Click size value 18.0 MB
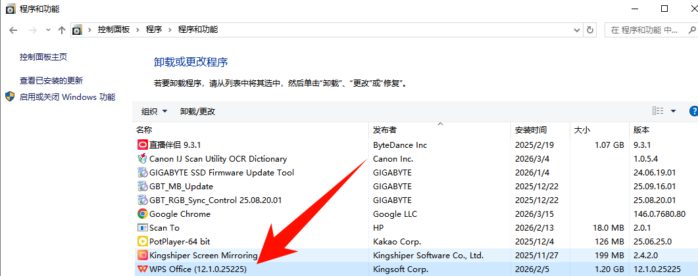Viewport: 698px width, 276px height. tap(609, 227)
